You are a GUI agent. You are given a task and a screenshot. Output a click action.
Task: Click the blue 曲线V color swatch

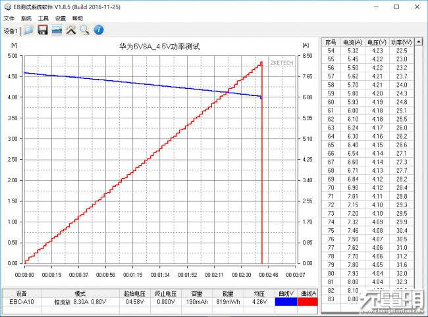click(286, 302)
